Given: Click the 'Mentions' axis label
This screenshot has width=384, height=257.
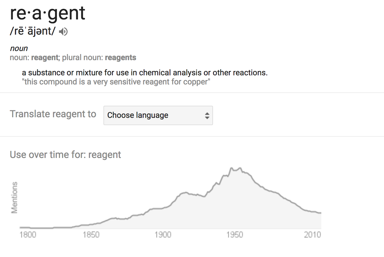Looking at the screenshot, I should (x=14, y=197).
